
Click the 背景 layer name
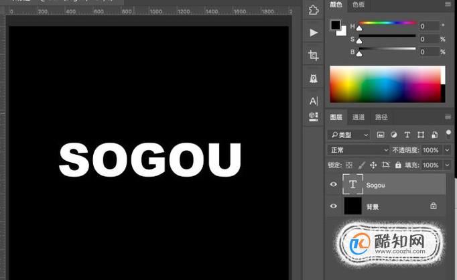point(373,207)
